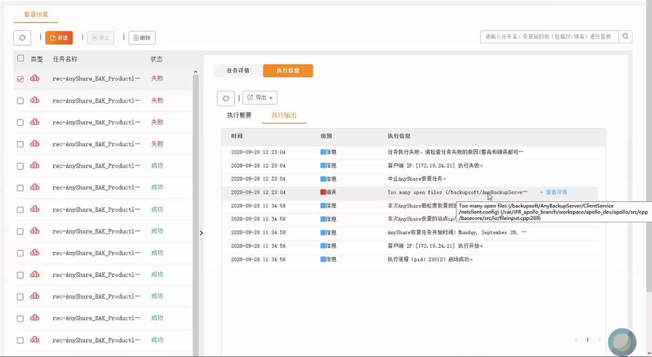Click the red 错误 level marker
Image resolution: width=652 pixels, height=357 pixels.
coord(323,192)
